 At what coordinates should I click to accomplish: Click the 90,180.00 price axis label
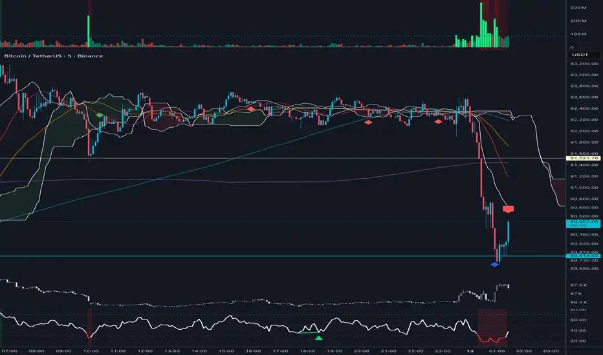tap(584, 234)
